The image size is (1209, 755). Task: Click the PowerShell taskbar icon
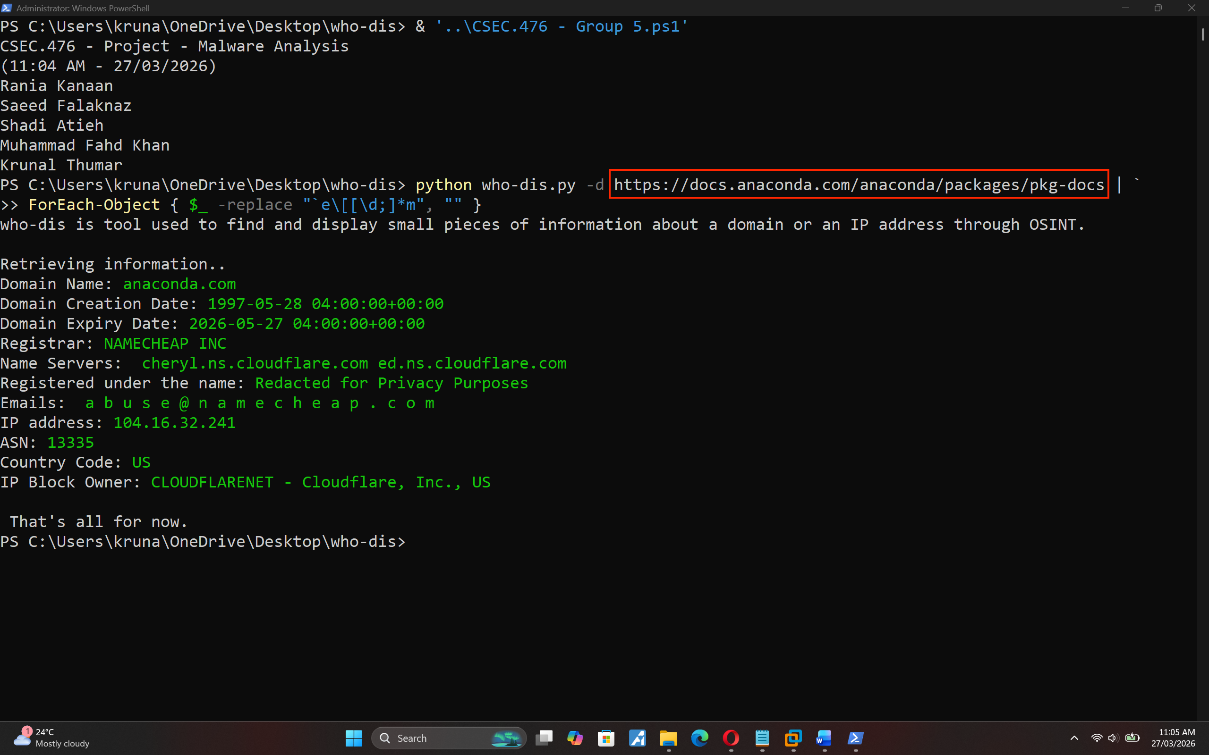(x=855, y=738)
